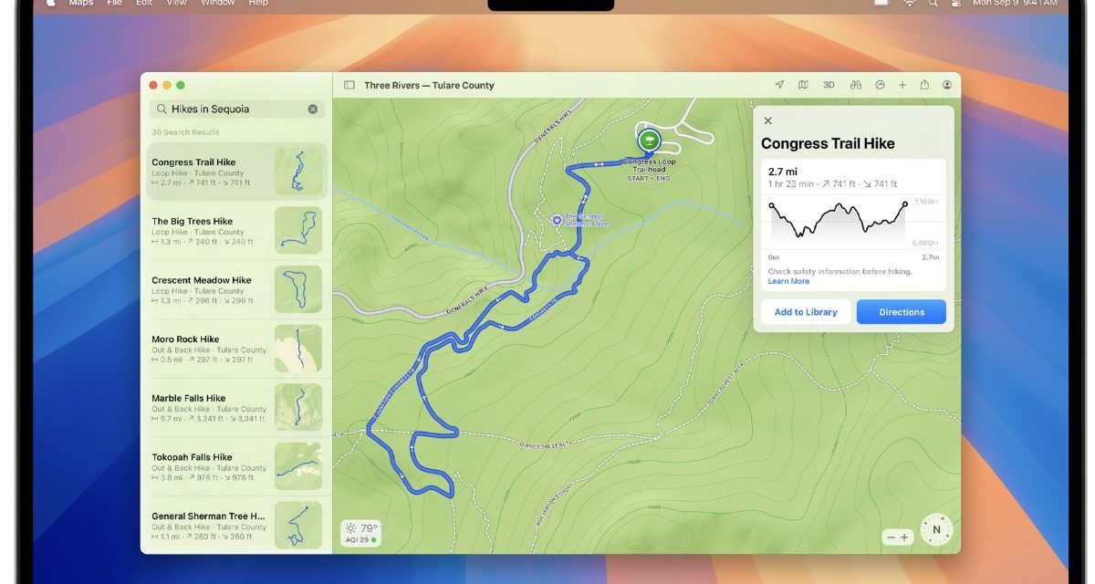Screen dimensions: 1095x584
Task: Open the Window menu in menu bar
Action: (217, 4)
